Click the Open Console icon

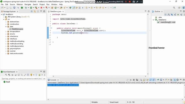166,80
